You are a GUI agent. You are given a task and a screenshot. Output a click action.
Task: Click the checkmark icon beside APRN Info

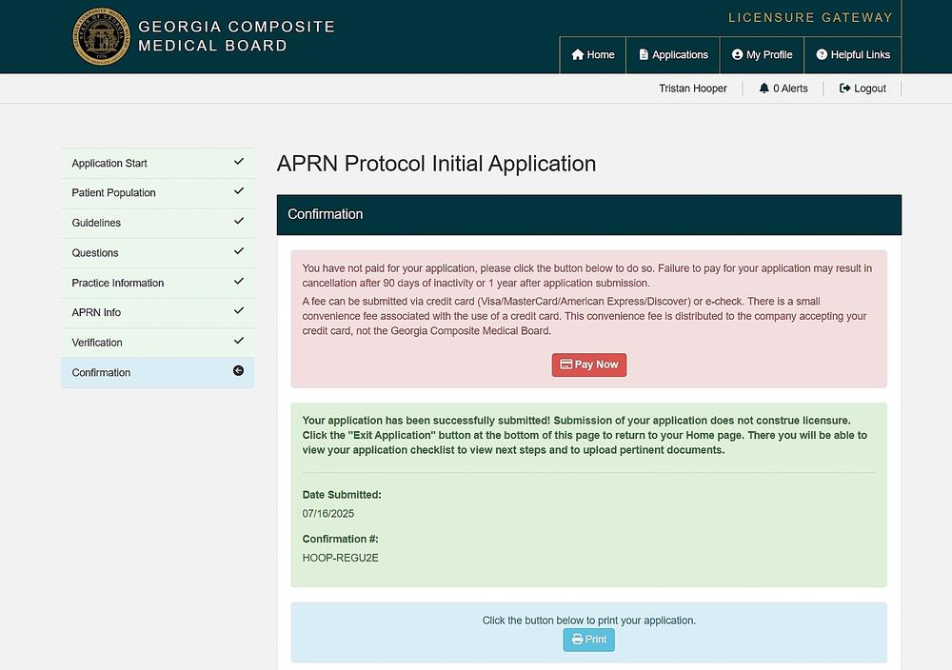point(239,311)
